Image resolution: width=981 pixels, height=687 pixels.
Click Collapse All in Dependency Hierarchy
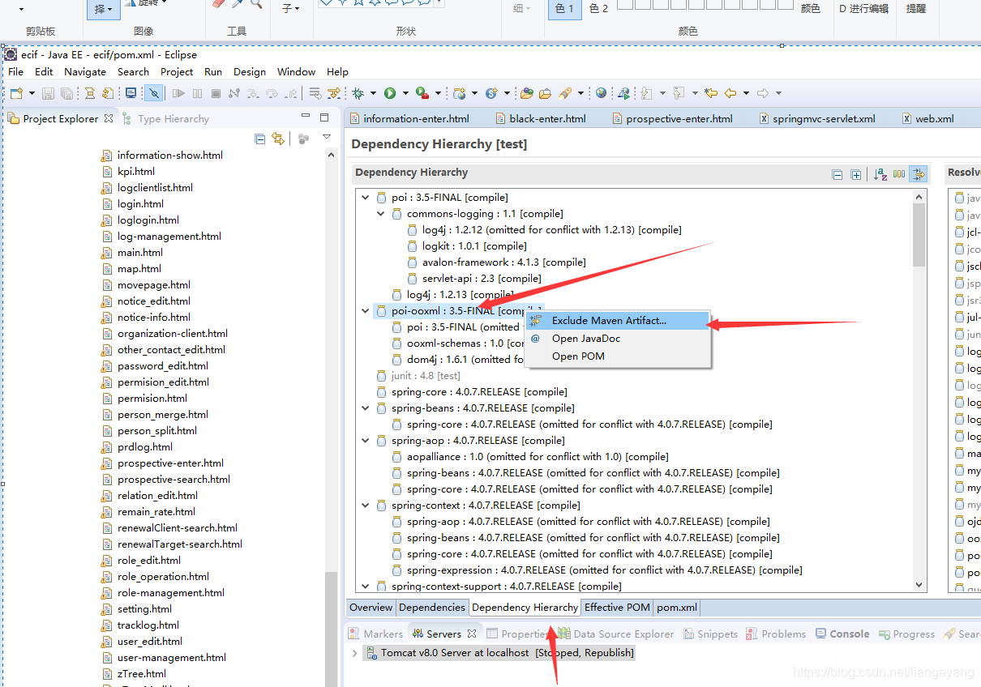(x=837, y=174)
